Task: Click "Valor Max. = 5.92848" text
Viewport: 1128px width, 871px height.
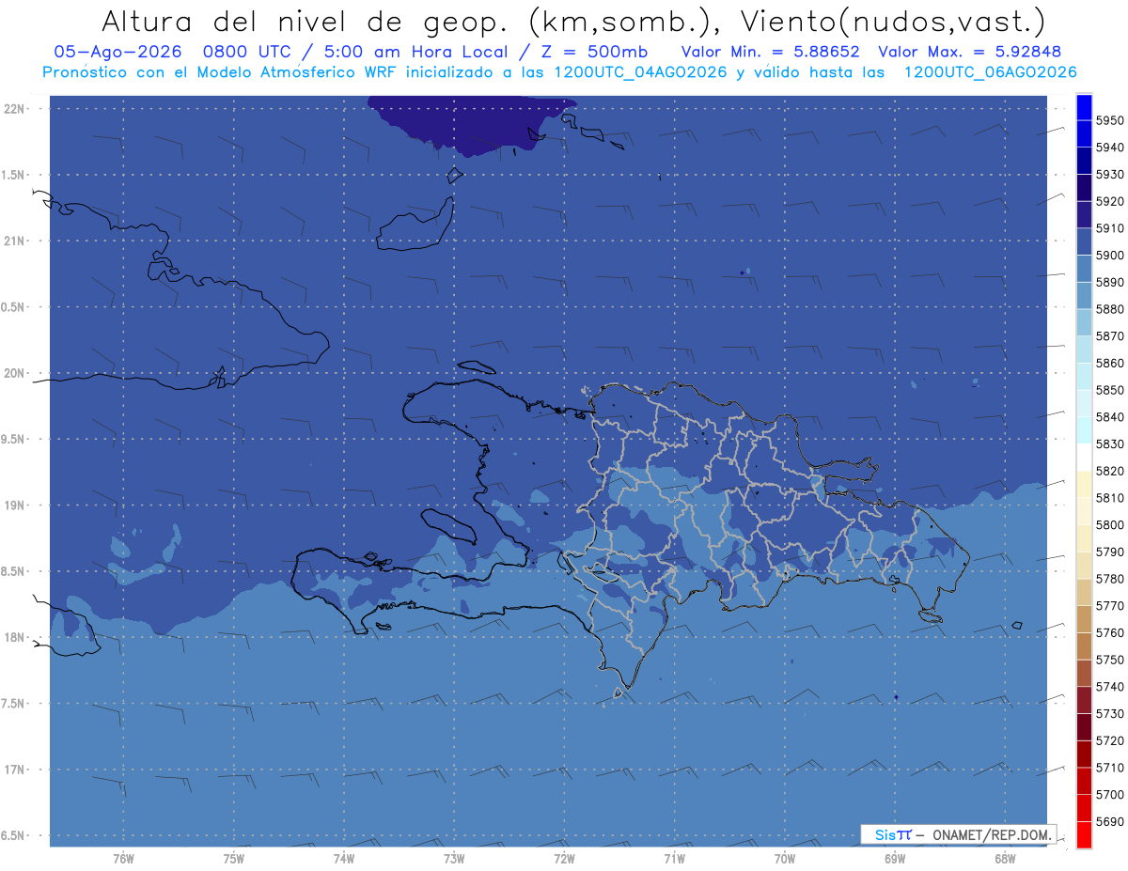Action: [x=969, y=52]
